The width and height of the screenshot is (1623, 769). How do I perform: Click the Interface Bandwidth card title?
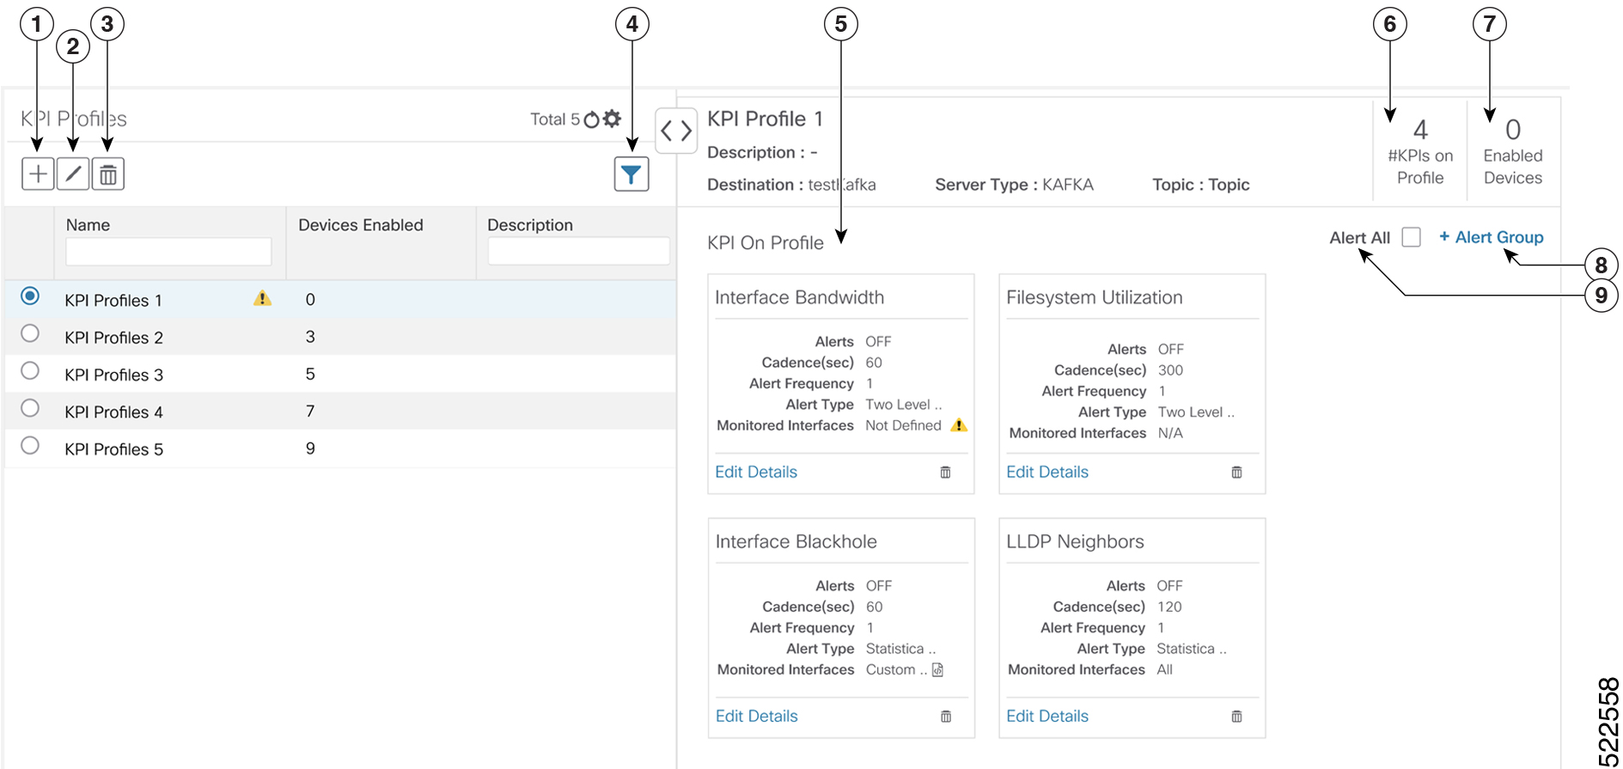(799, 297)
